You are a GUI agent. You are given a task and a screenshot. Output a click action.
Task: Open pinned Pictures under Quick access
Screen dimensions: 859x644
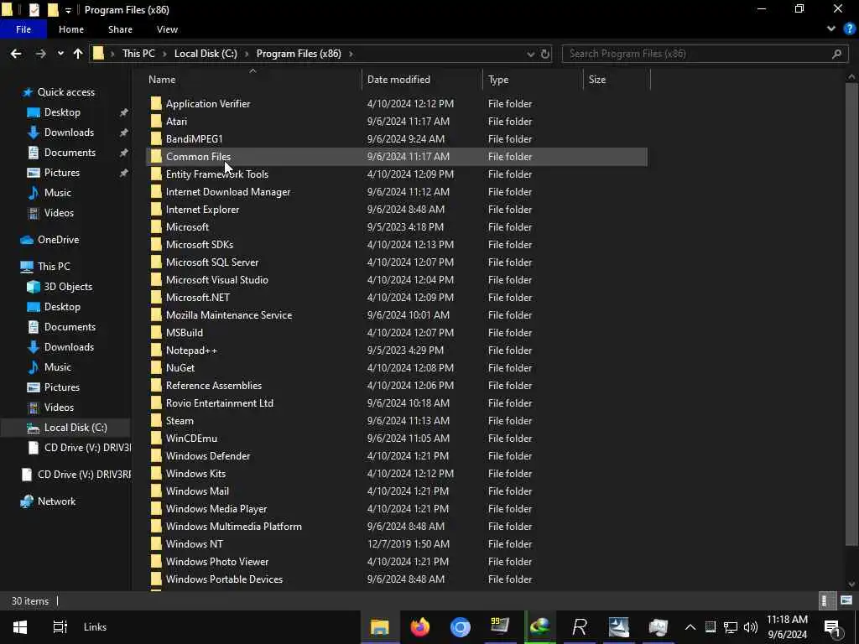(62, 173)
